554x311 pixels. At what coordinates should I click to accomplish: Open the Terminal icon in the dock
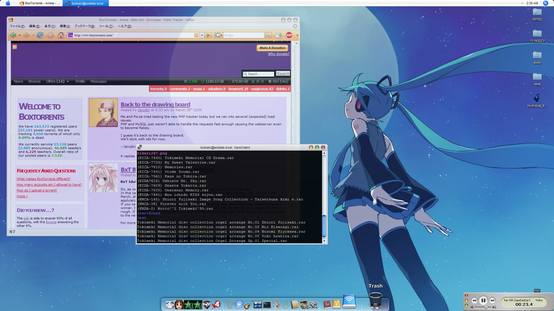point(267,305)
